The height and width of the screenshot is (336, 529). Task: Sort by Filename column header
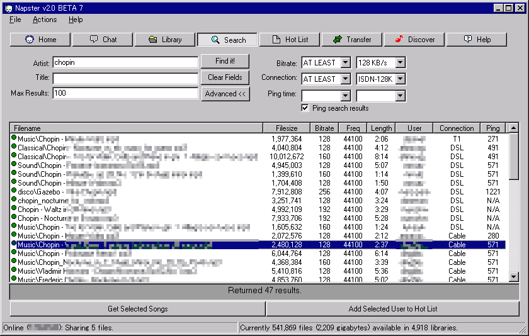coord(137,128)
